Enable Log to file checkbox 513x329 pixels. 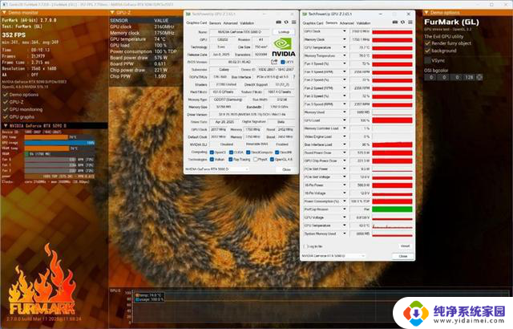click(305, 246)
